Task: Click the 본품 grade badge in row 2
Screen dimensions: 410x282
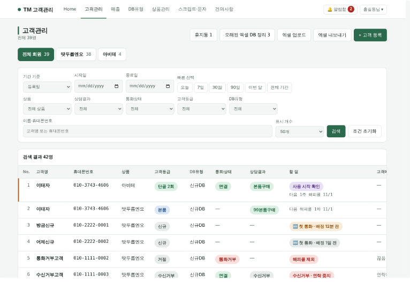Action: [162, 210]
